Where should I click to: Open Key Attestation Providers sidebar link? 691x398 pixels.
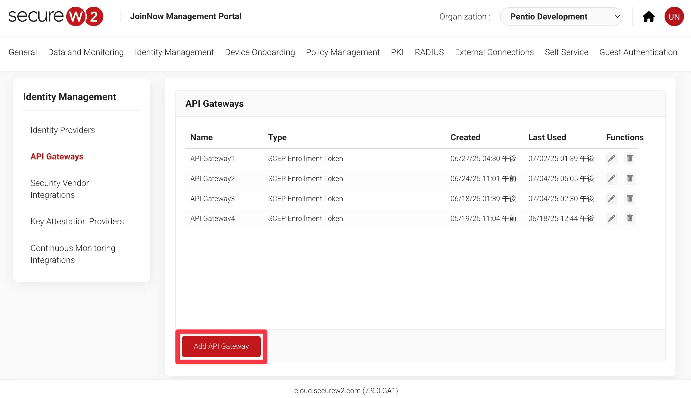coord(77,221)
